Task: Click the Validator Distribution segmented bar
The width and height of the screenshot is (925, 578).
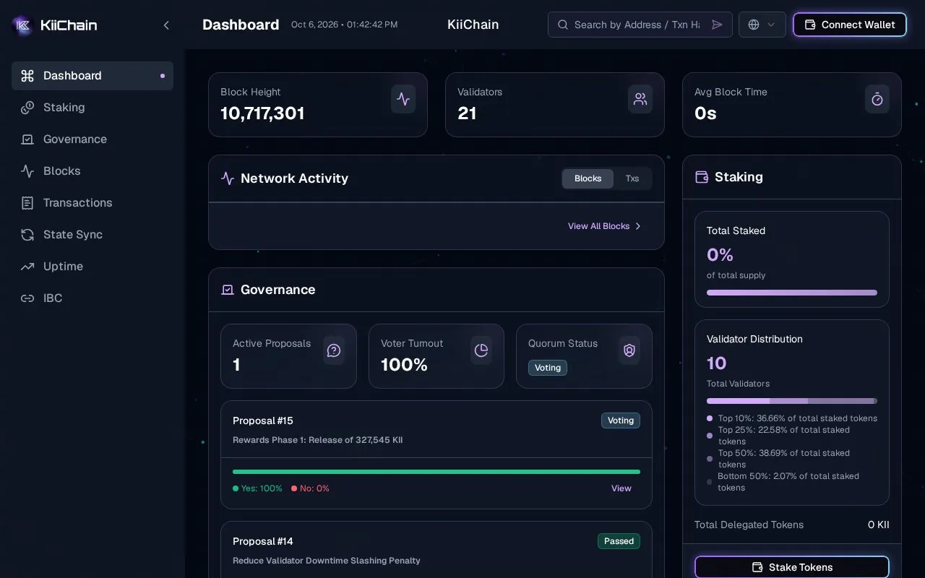Action: pos(792,401)
